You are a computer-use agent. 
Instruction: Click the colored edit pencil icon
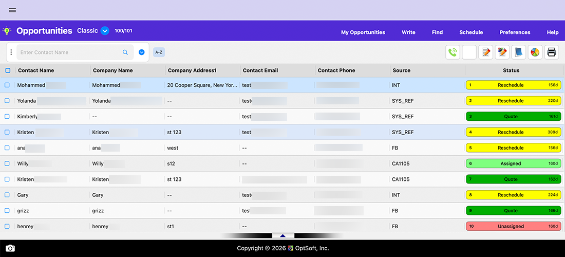click(x=502, y=52)
